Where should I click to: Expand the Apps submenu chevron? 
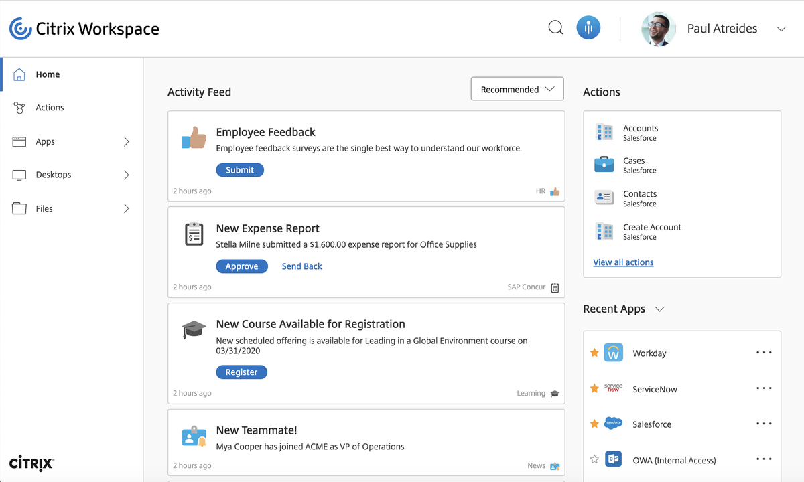click(127, 141)
